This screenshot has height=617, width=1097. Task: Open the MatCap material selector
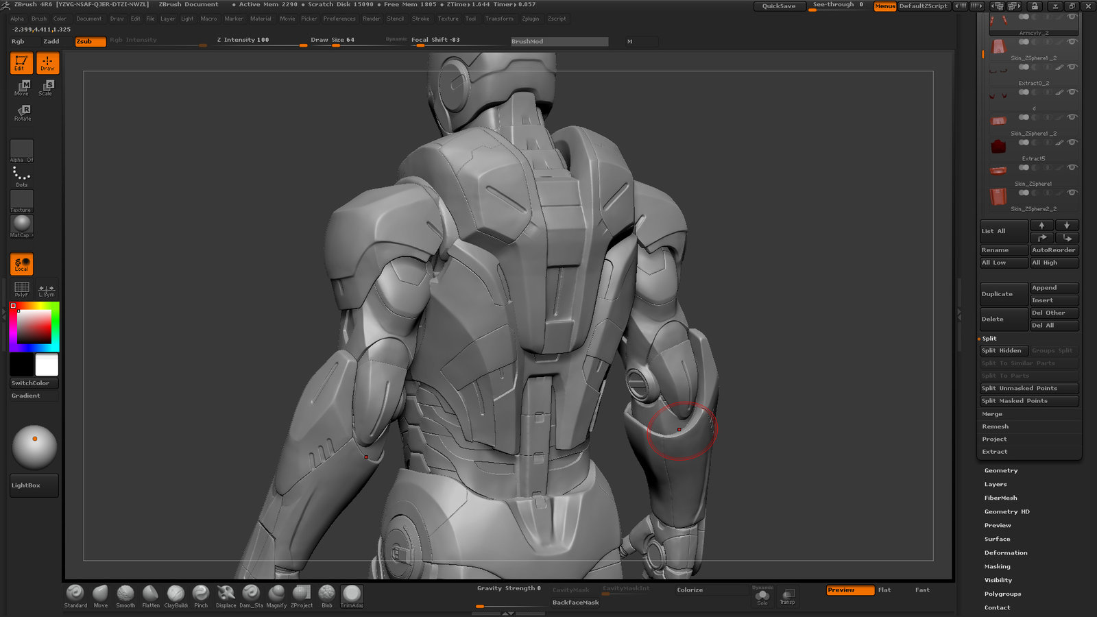(21, 226)
